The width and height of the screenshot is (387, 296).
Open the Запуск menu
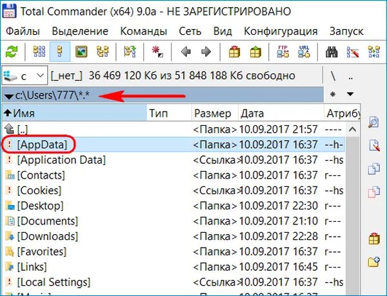tap(346, 32)
